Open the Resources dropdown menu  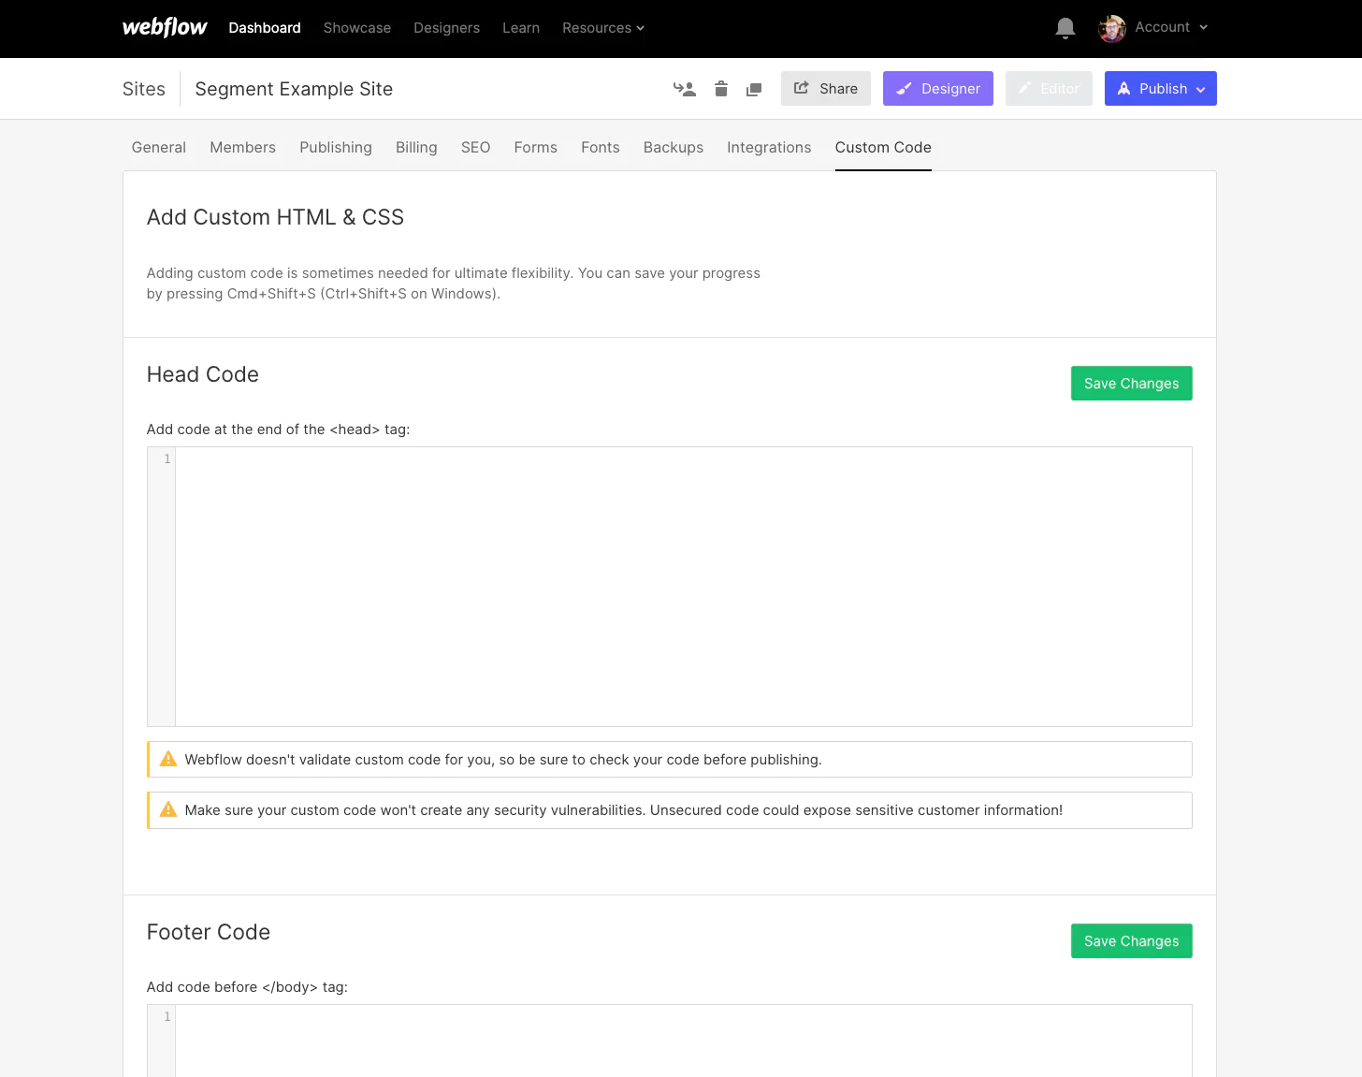602,28
